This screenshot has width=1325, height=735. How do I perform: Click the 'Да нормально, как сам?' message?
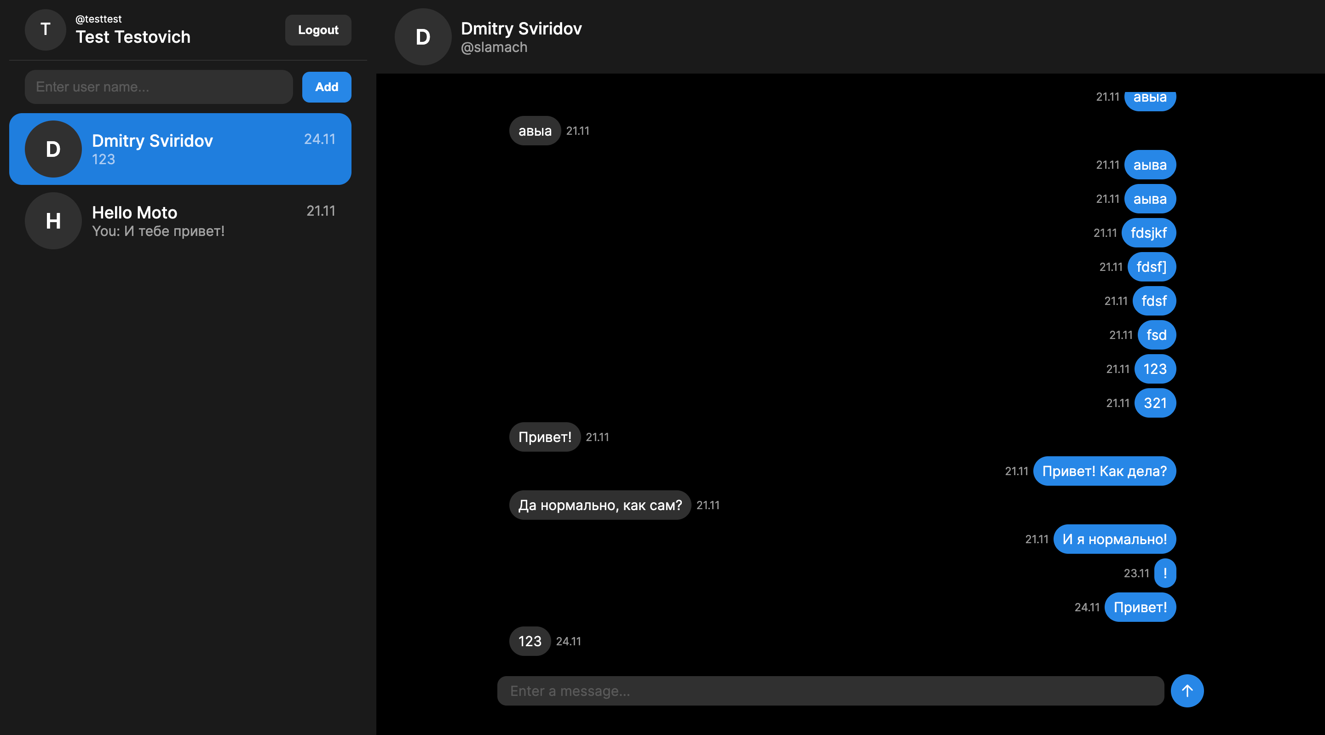click(600, 505)
